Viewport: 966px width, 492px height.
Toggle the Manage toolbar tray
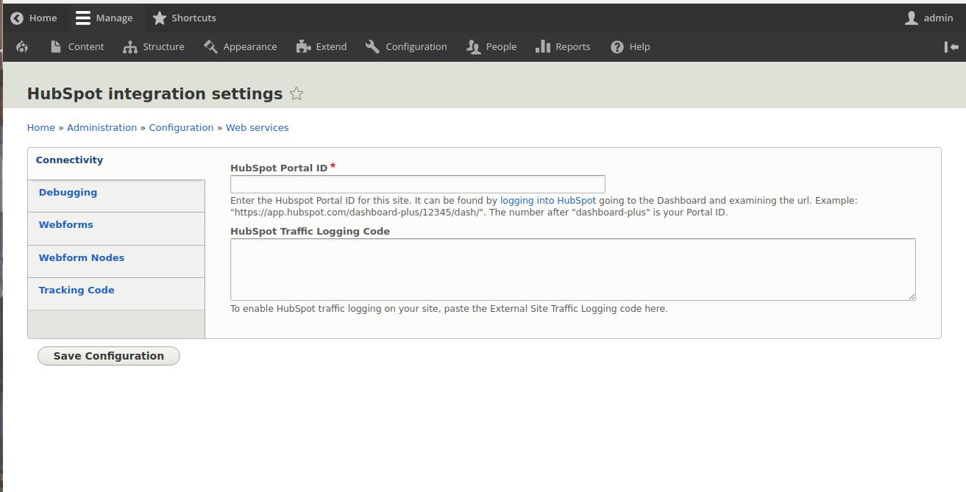click(104, 18)
